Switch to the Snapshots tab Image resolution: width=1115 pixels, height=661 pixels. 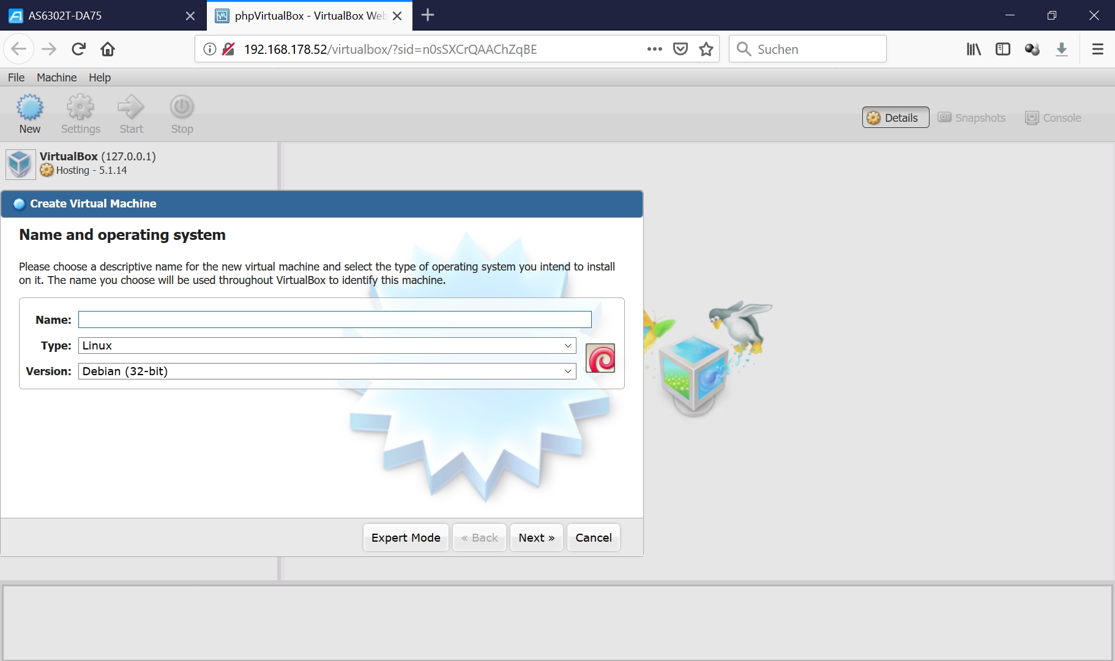click(x=972, y=118)
